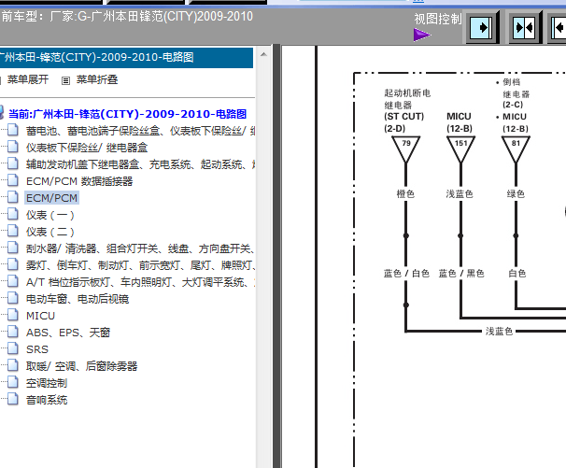Image resolution: width=566 pixels, height=468 pixels.
Task: Click page icon beside 辅助发动机盖下继电器盒 entry
Action: tap(13, 164)
